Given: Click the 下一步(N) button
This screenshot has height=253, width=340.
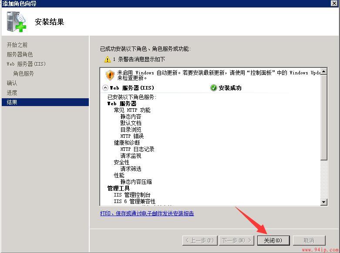Looking at the screenshot, I should [236, 240].
